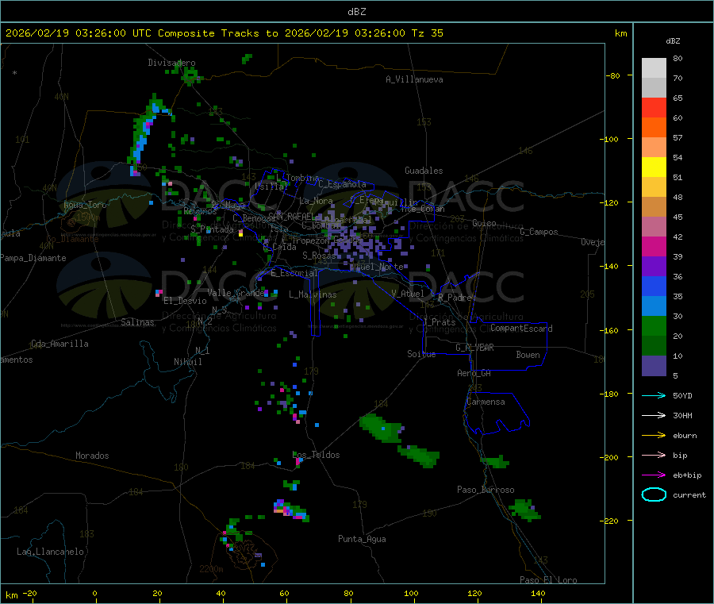Click the 'Carmensa' map label
Viewport: 714px width, 604px height.
(x=486, y=402)
